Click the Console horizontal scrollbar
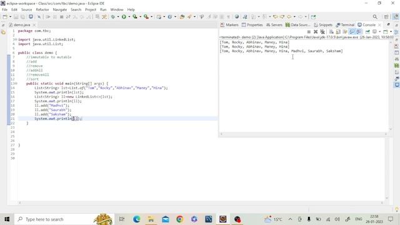 [x=304, y=134]
